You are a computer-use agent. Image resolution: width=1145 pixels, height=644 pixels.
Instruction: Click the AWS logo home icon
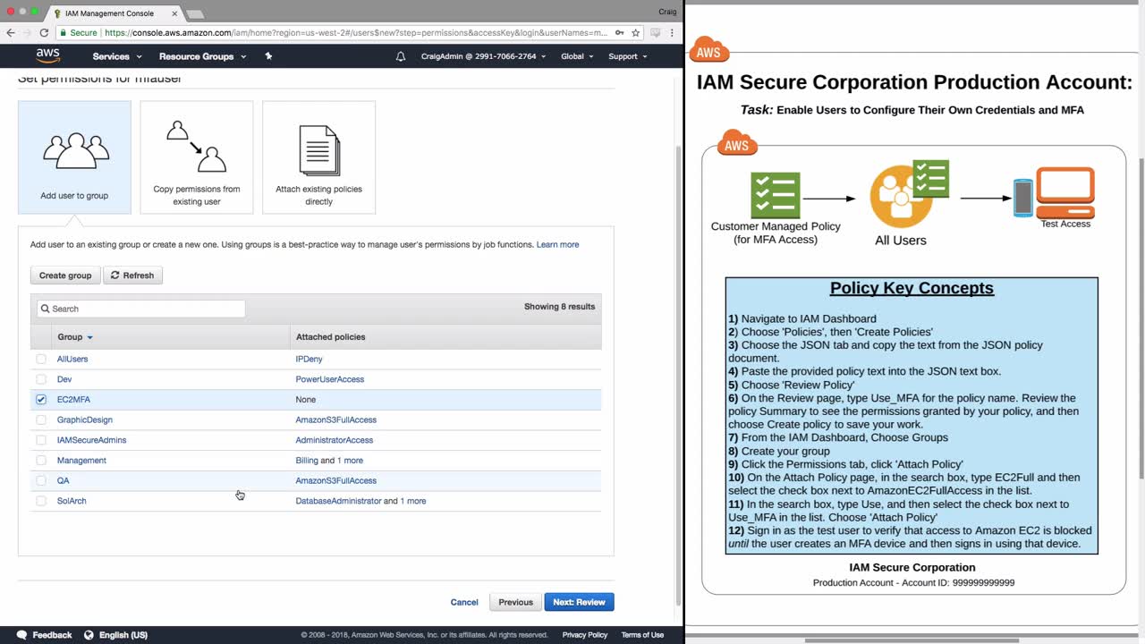48,55
